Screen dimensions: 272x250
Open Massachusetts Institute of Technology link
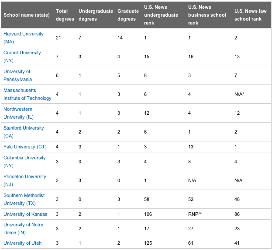pyautogui.click(x=28, y=94)
